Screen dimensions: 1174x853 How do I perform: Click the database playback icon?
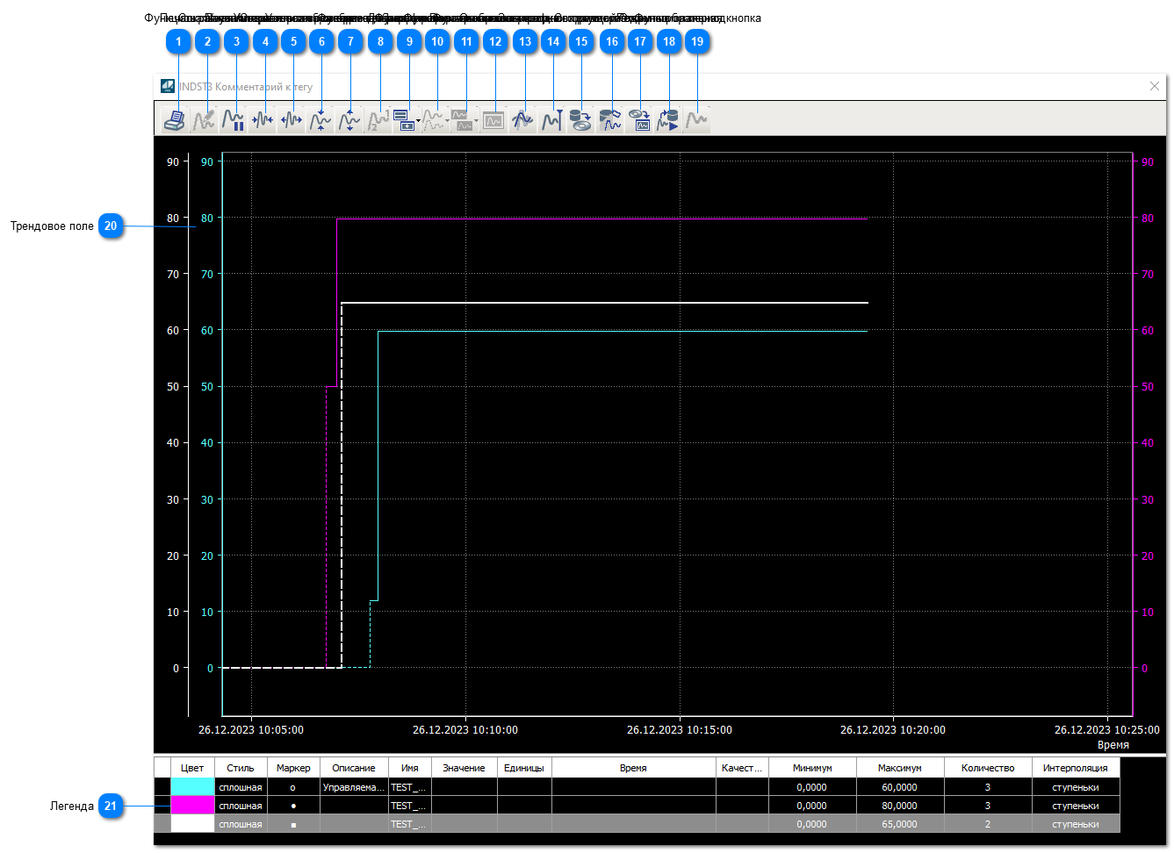pos(668,119)
